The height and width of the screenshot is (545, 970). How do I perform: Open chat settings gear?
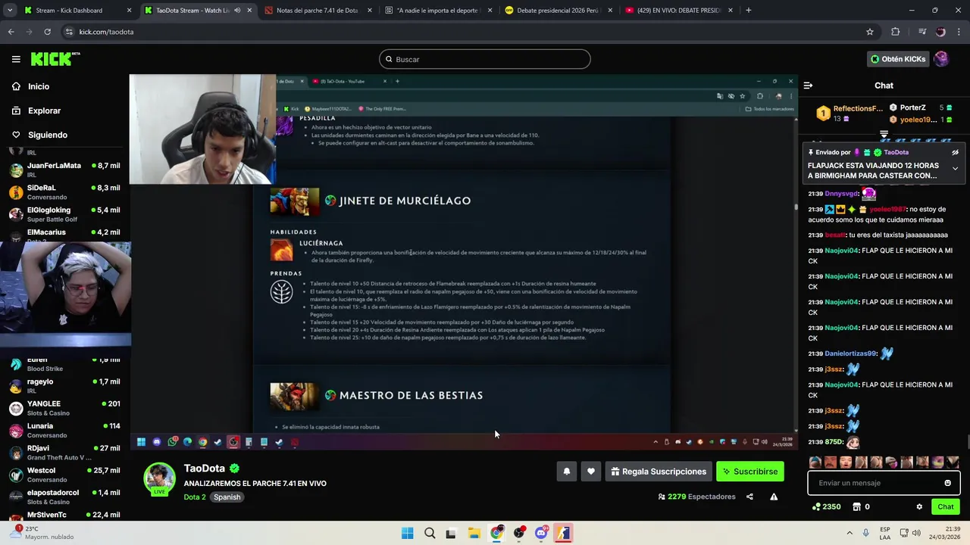coord(919,507)
